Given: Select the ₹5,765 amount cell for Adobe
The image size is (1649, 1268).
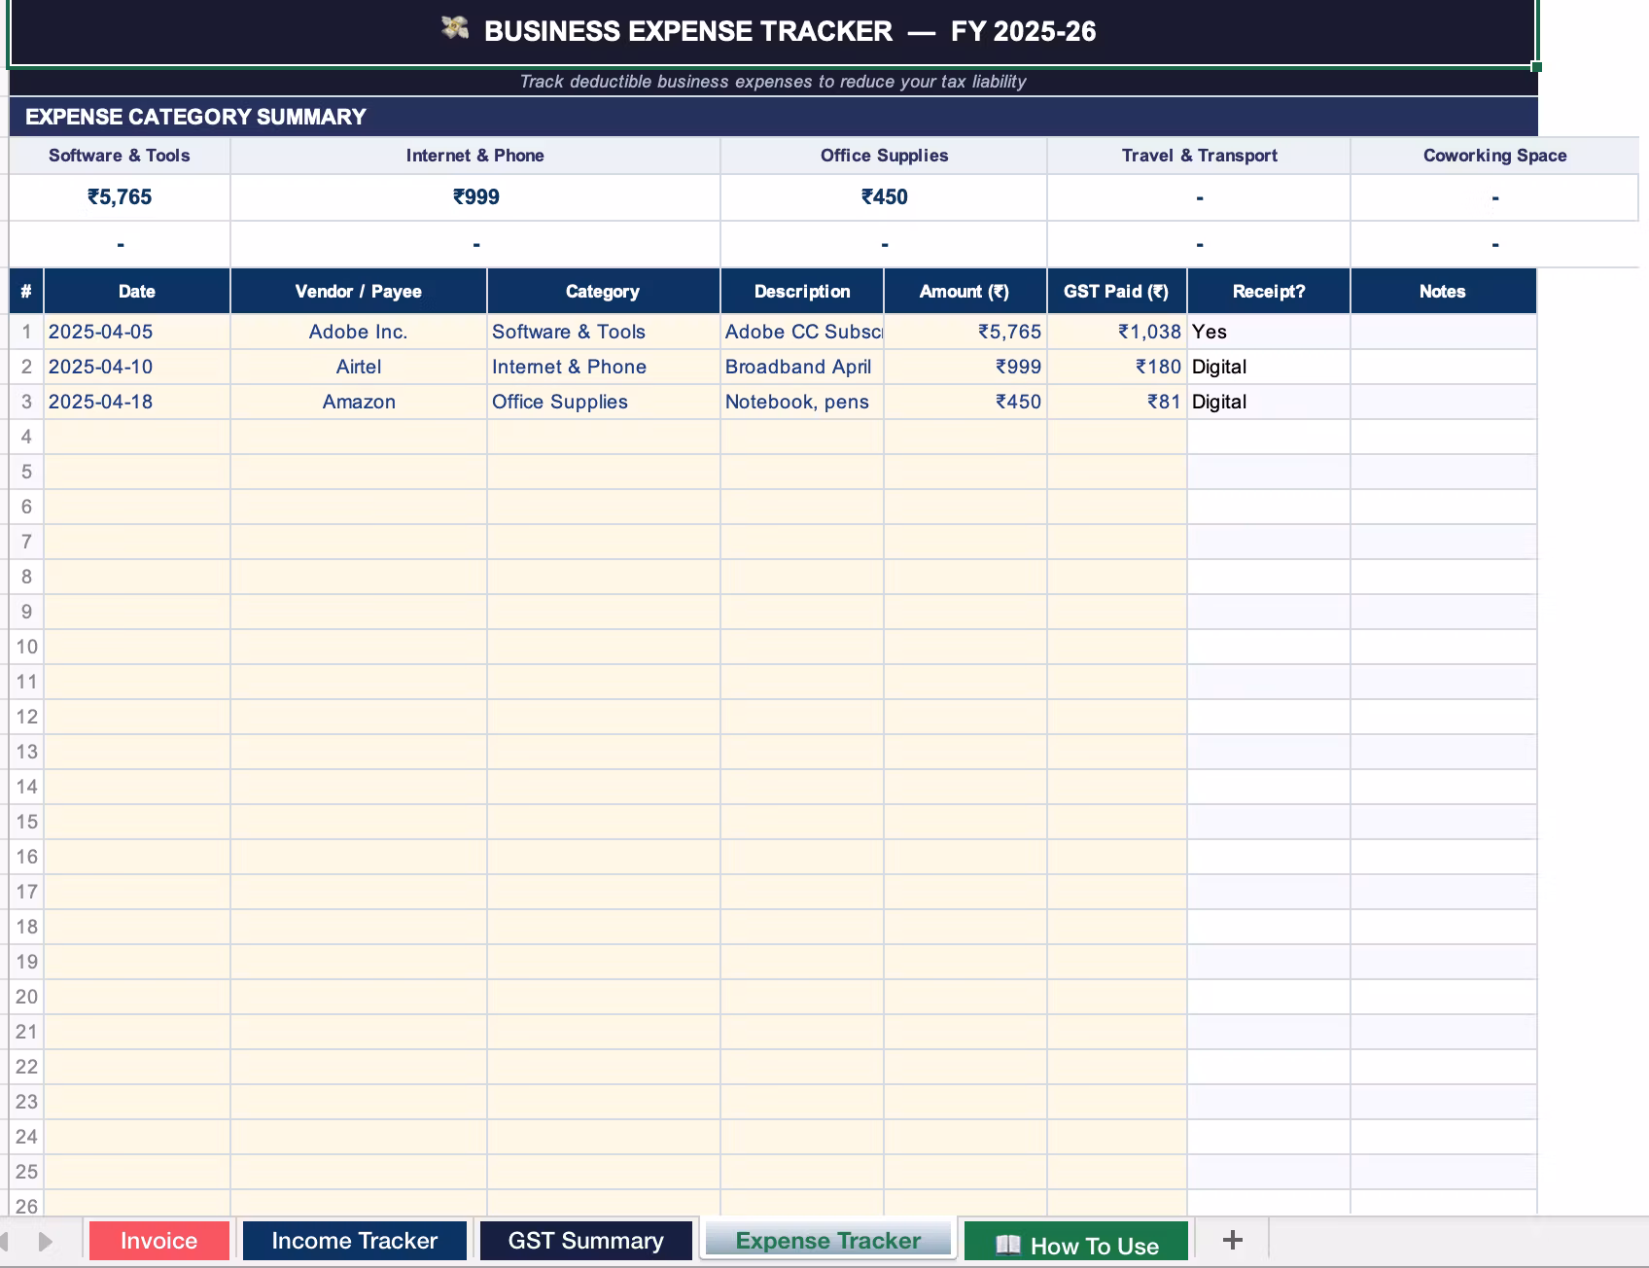Looking at the screenshot, I should pyautogui.click(x=965, y=332).
